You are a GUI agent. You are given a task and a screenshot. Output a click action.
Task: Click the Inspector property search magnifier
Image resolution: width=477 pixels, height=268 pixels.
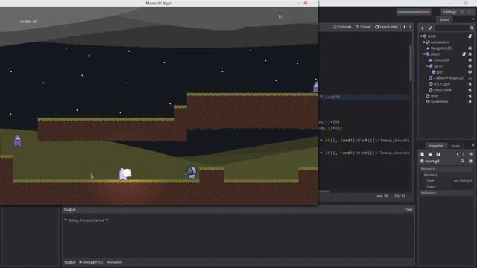tap(462, 162)
